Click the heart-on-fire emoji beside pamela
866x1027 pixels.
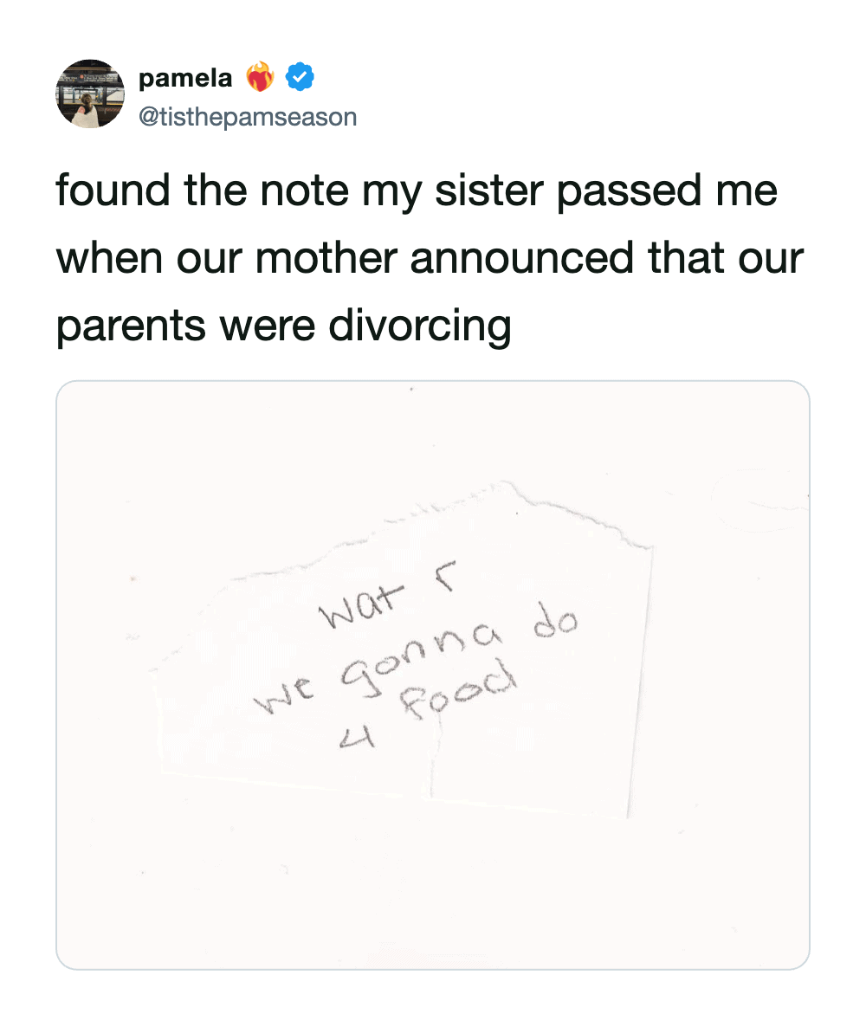pos(260,78)
